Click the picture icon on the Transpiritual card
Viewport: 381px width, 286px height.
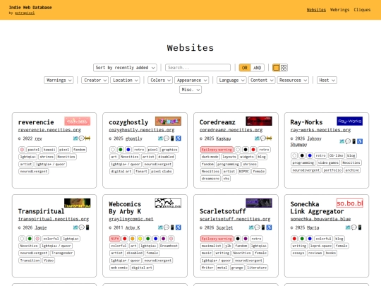click(75, 227)
